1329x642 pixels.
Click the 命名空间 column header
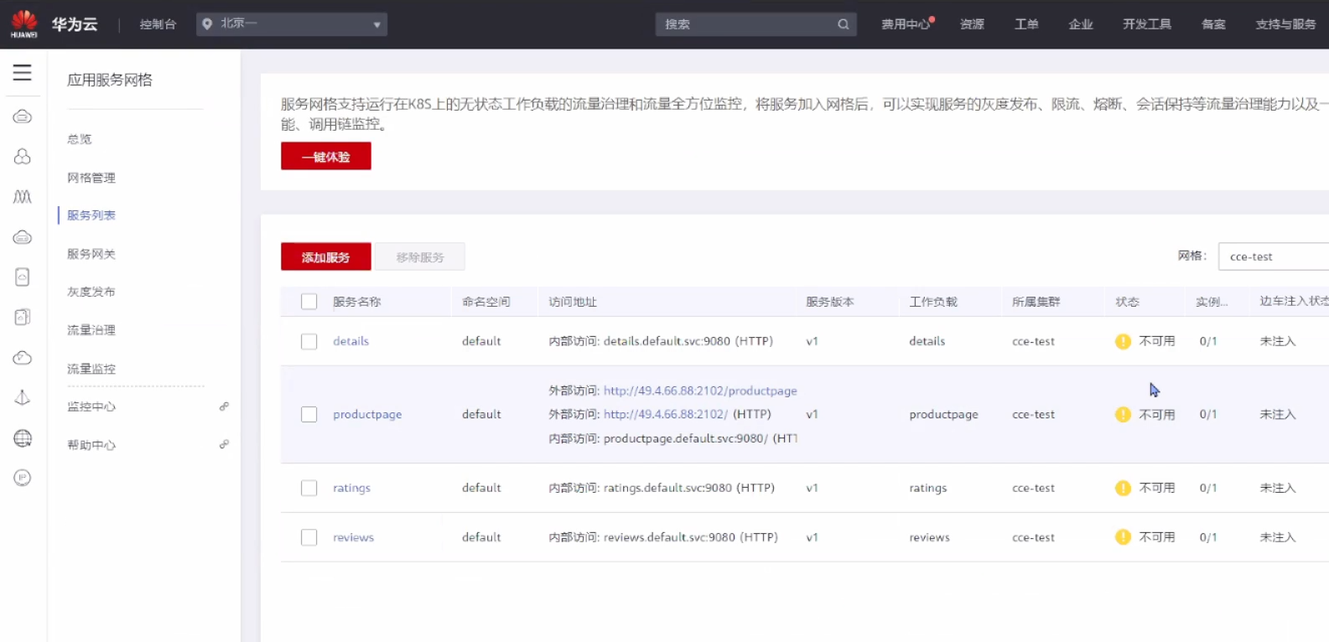486,302
